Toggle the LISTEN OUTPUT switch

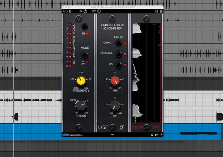click(x=118, y=43)
